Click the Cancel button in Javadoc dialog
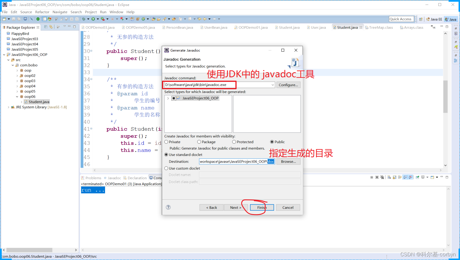460x260 pixels. click(x=288, y=208)
